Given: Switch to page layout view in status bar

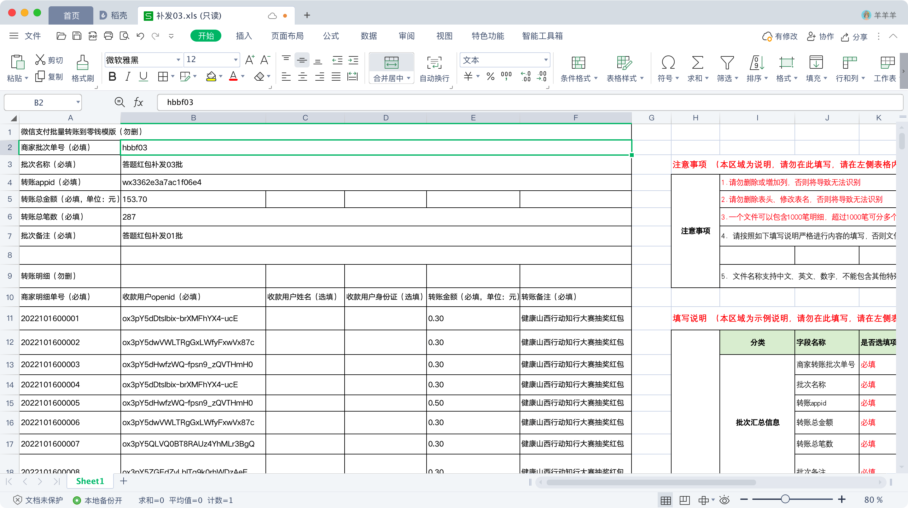Looking at the screenshot, I should tap(684, 500).
